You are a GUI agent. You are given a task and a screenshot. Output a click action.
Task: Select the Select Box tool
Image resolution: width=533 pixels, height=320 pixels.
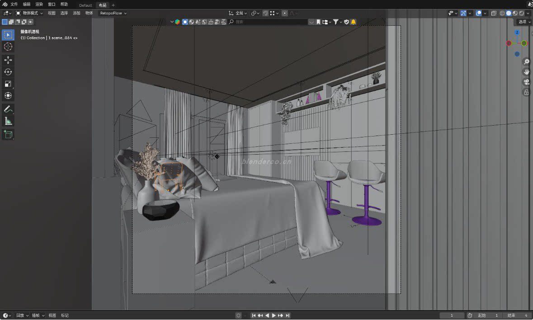[8, 35]
